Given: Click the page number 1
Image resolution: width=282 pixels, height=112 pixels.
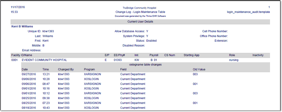Looking at the screenshot, I should tap(269, 7).
